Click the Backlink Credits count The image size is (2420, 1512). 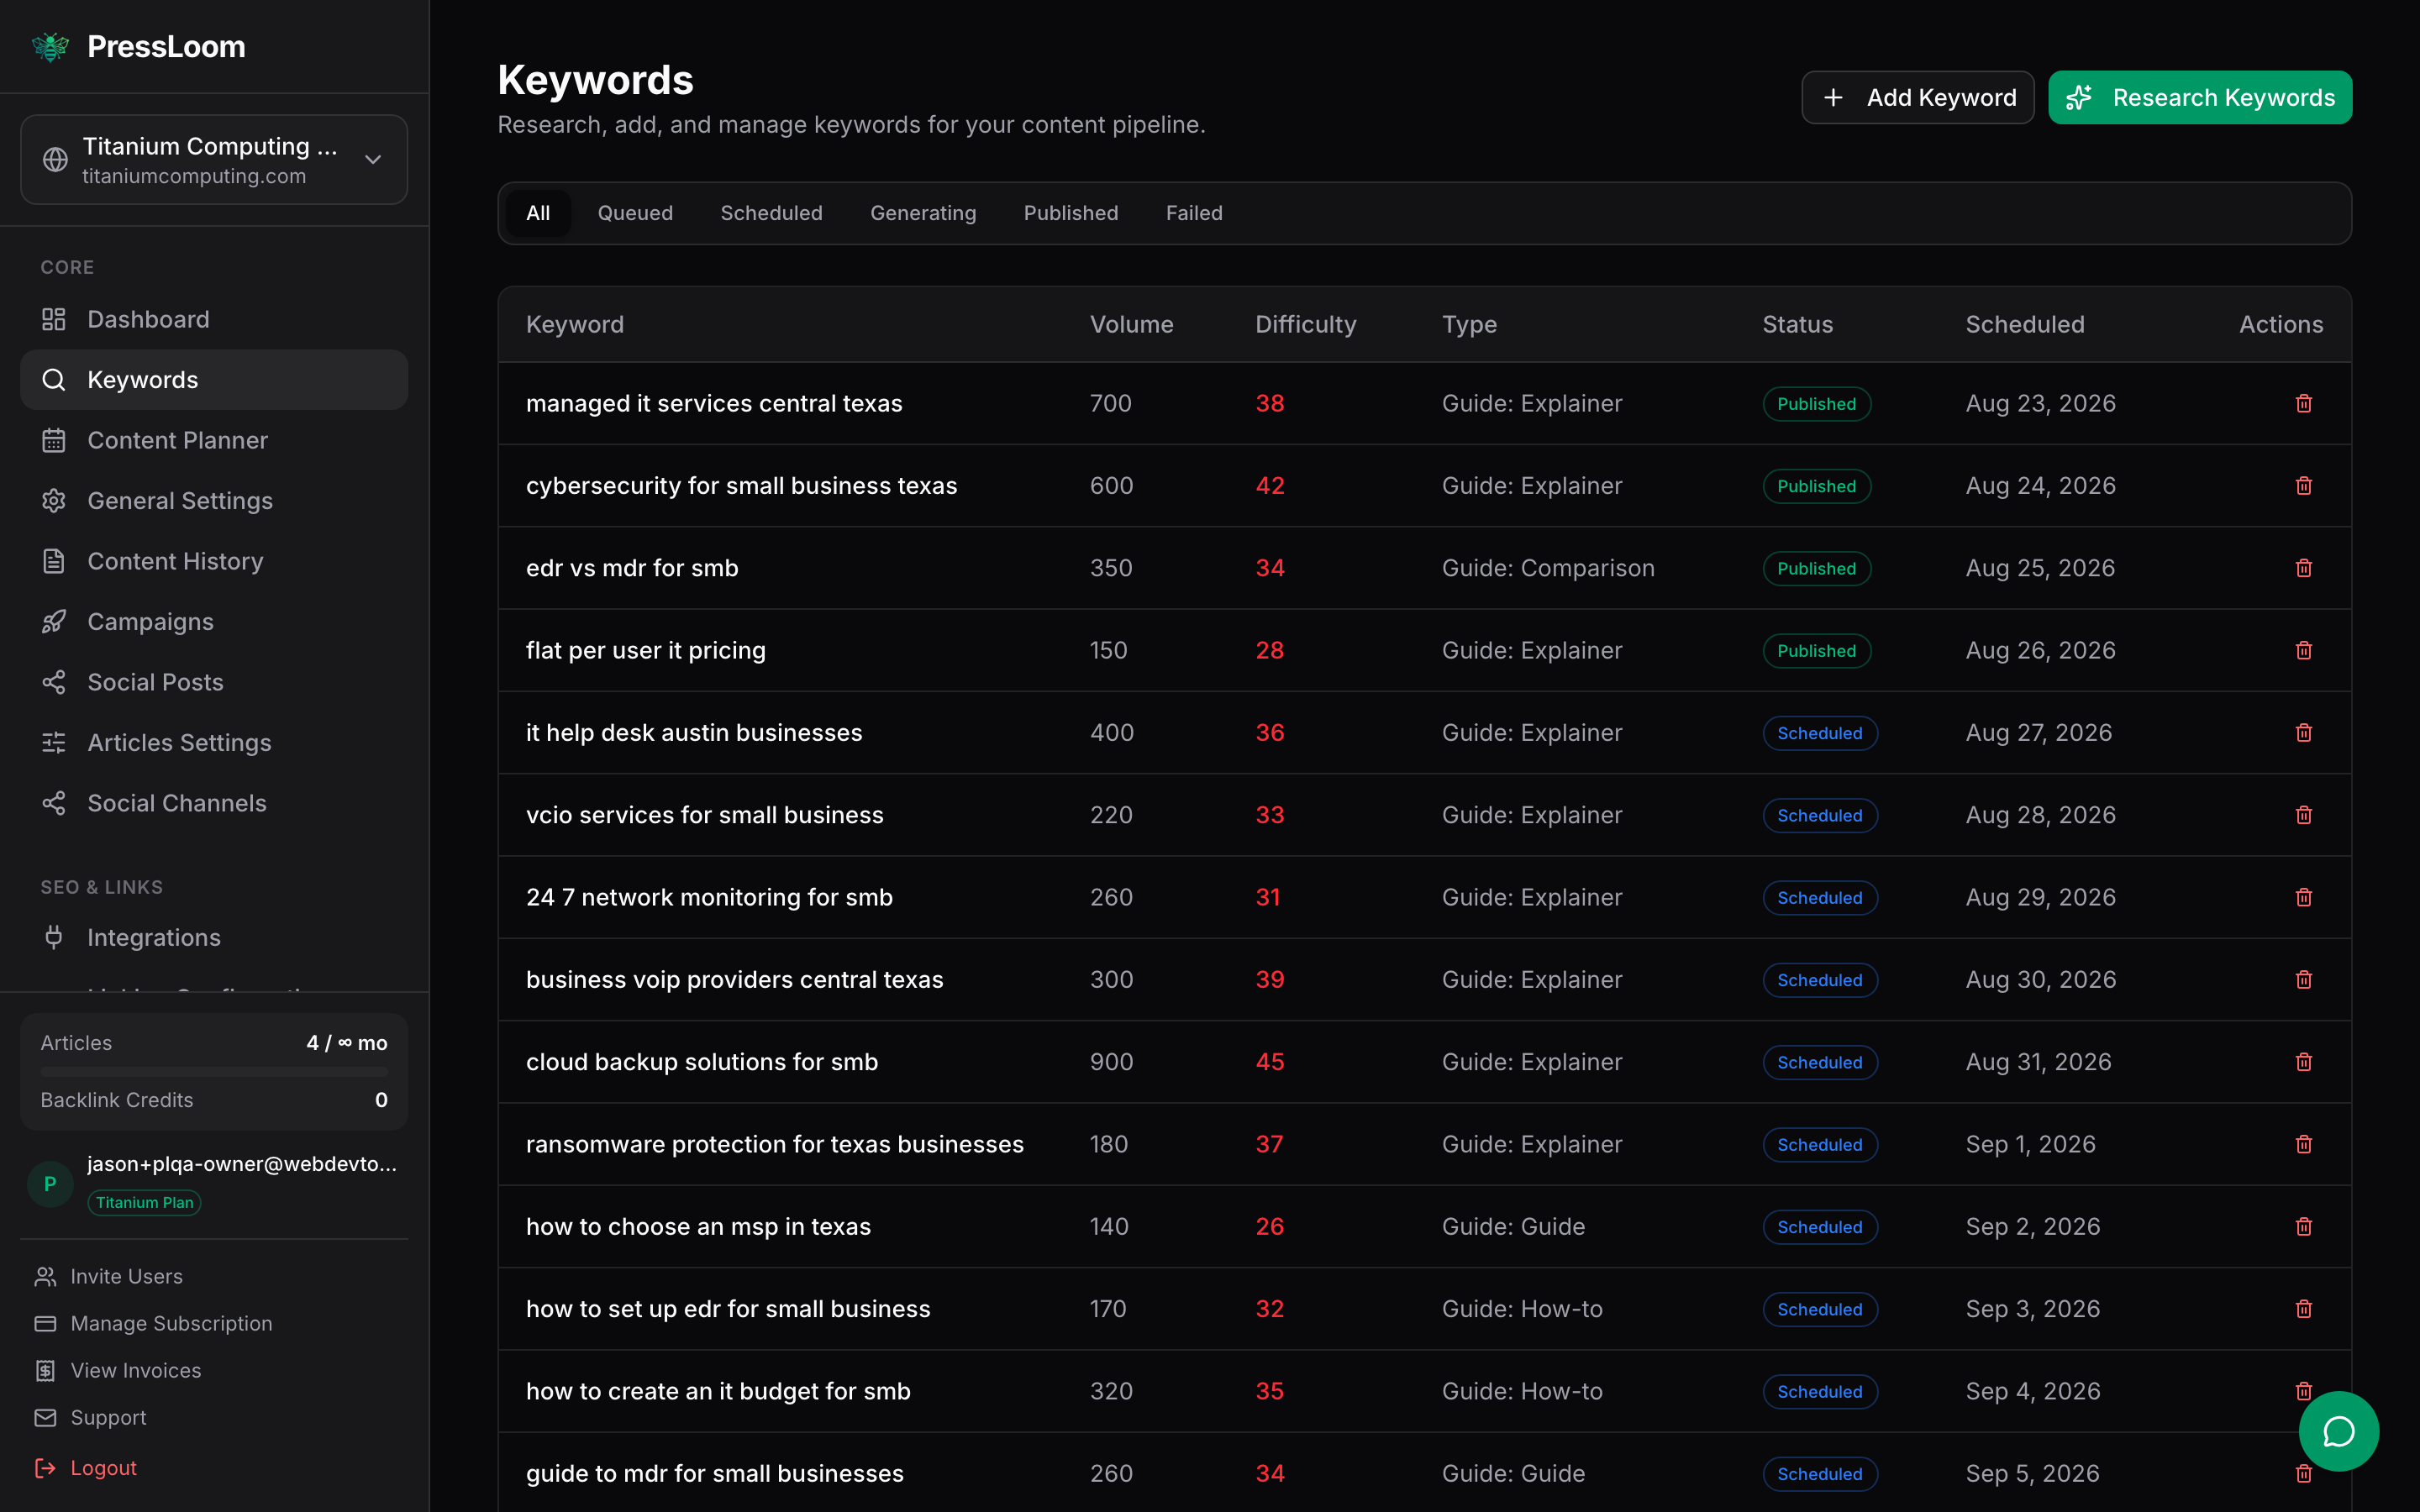click(381, 1100)
